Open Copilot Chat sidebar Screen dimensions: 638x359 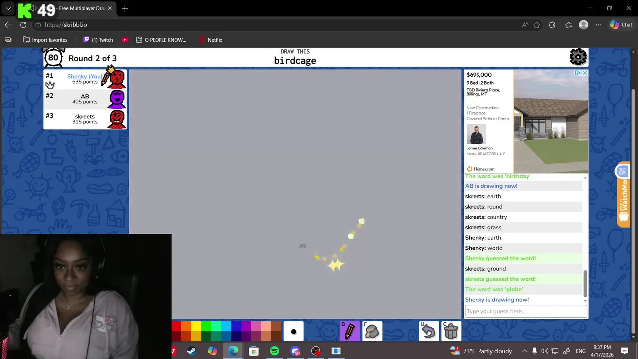(621, 25)
